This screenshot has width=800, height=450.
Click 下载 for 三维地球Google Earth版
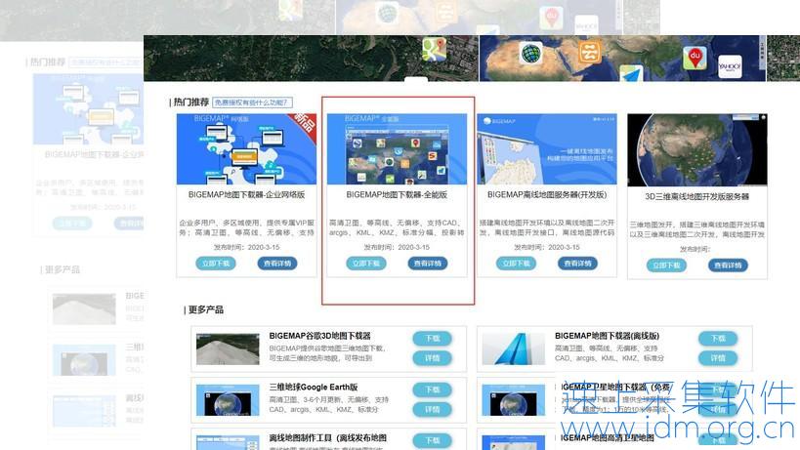pos(433,389)
